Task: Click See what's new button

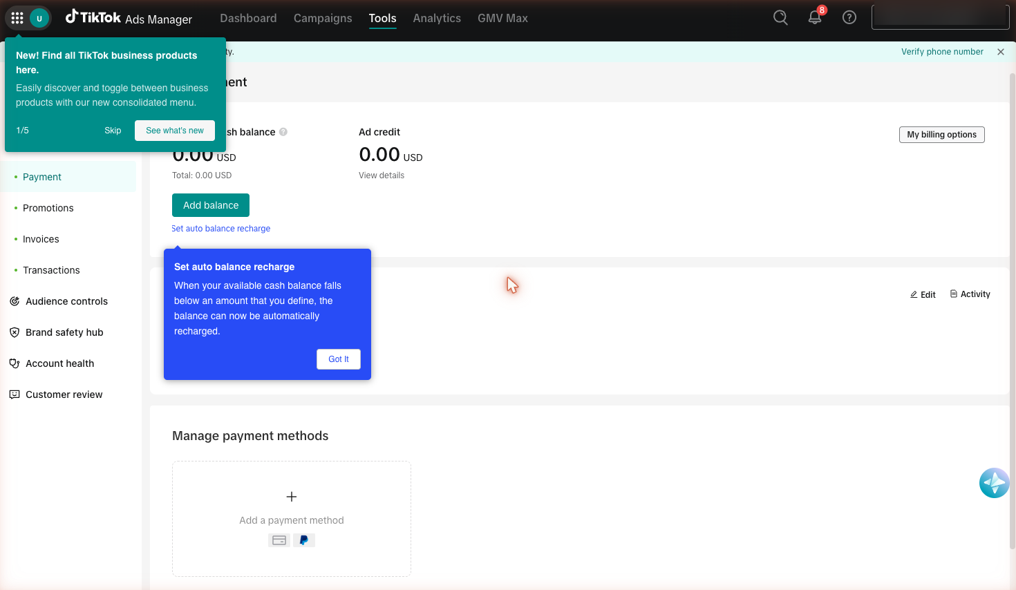Action: point(175,131)
